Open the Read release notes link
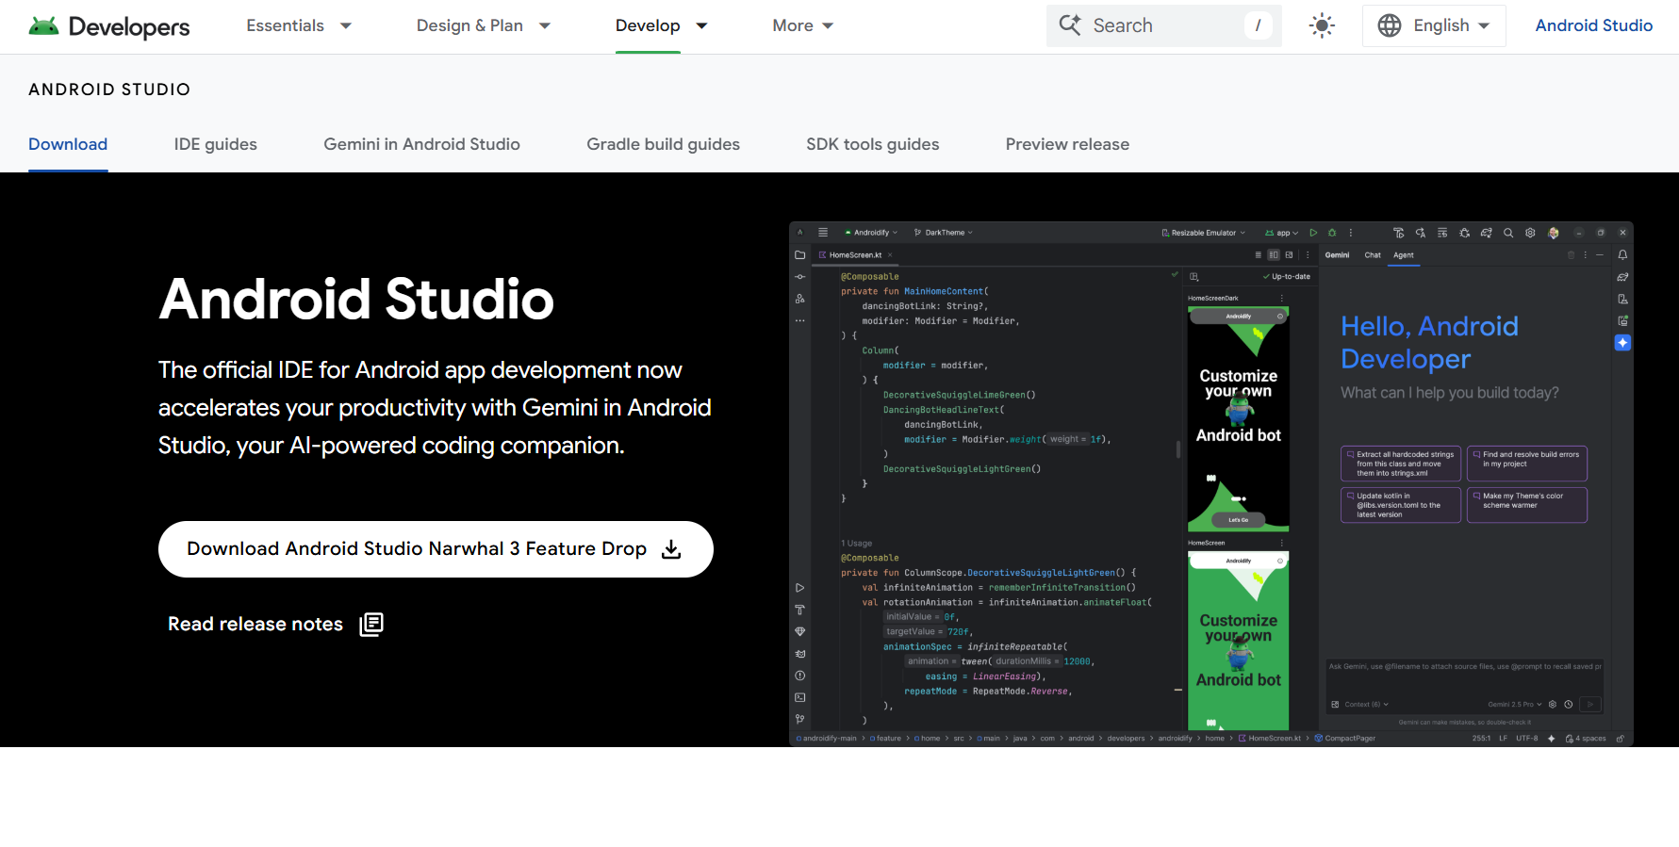This screenshot has width=1679, height=847. [x=255, y=625]
